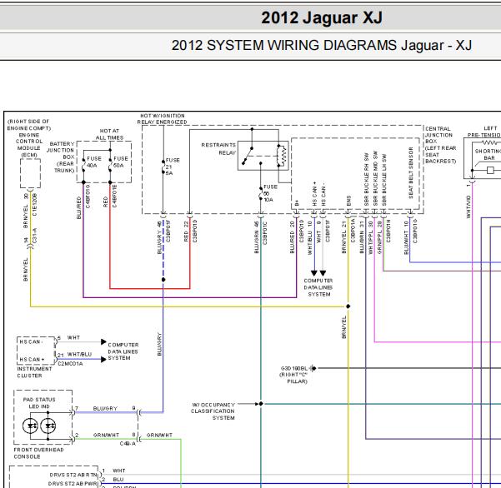Click the "WHT/BLU 10" wire label

[309, 238]
